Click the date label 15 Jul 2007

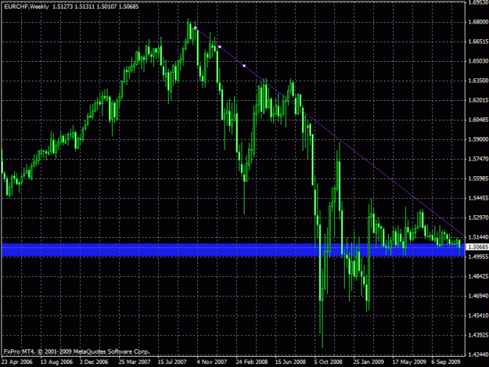point(172,362)
